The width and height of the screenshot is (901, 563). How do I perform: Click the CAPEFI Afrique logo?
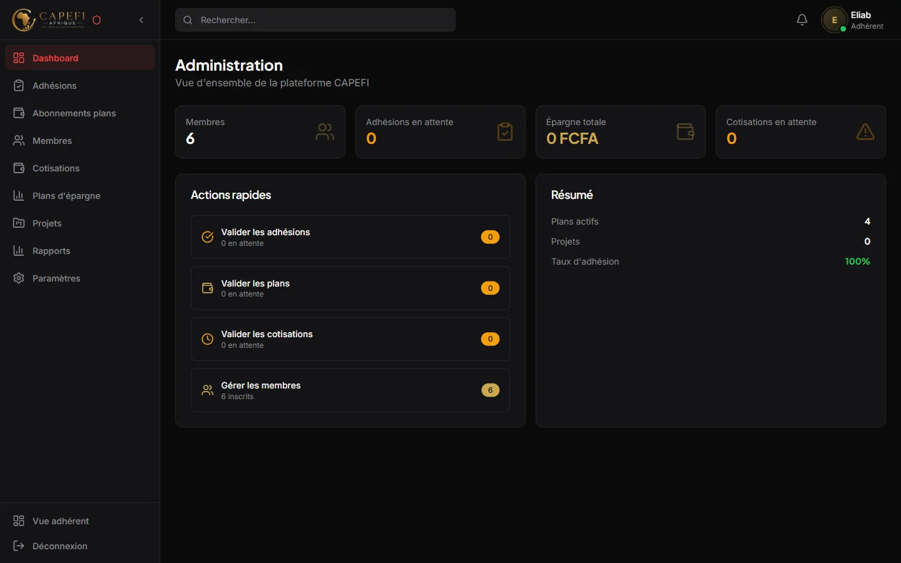click(49, 20)
